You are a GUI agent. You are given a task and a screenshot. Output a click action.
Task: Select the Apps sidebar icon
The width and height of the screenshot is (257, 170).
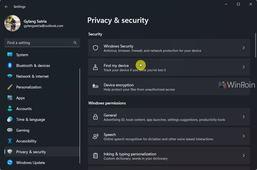click(10, 98)
